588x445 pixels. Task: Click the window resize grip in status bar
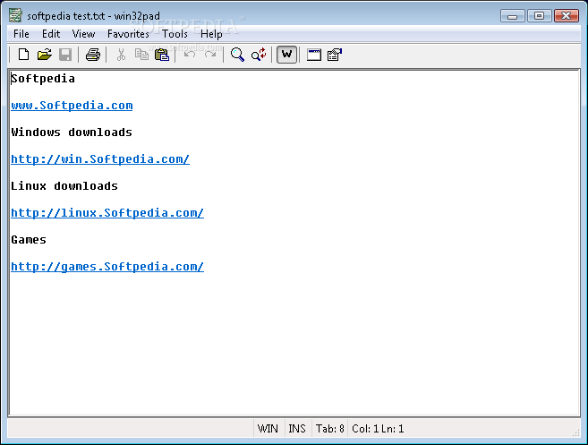pos(576,432)
